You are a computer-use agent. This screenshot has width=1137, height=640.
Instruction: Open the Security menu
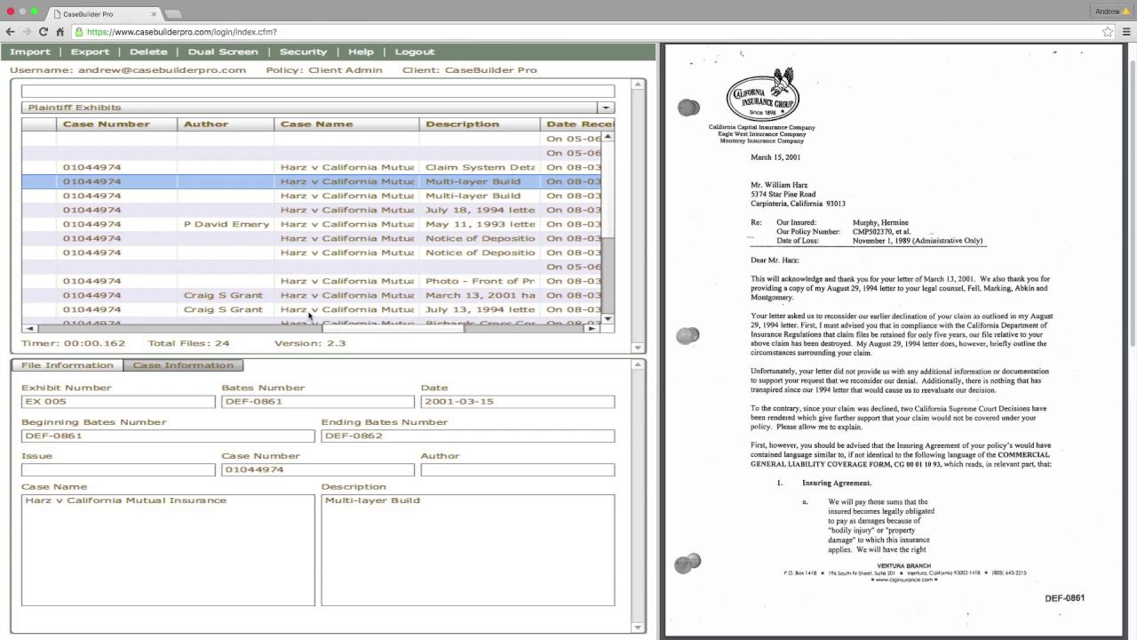point(303,52)
